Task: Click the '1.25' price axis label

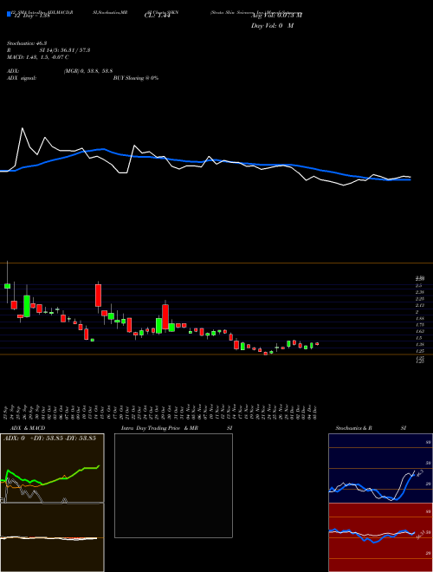Action: click(420, 351)
